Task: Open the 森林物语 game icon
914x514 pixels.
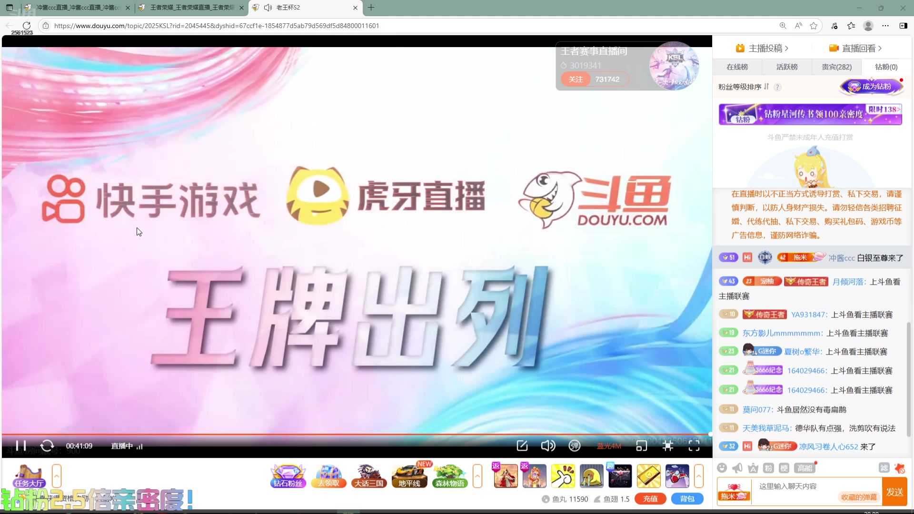Action: [450, 476]
